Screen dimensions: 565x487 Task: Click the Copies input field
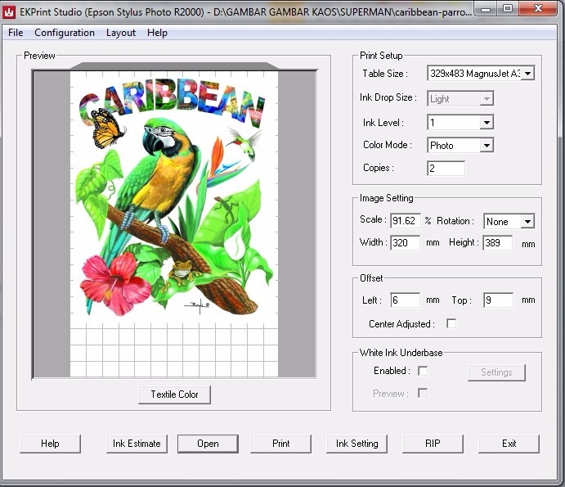tap(446, 169)
